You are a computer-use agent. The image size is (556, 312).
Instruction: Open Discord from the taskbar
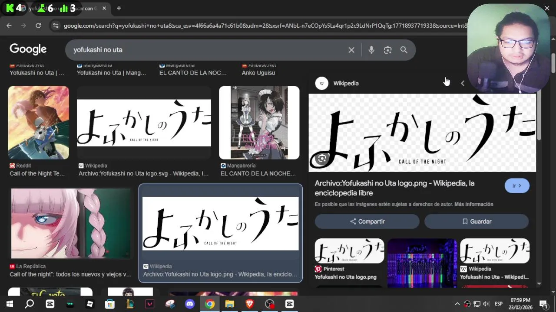tap(190, 304)
